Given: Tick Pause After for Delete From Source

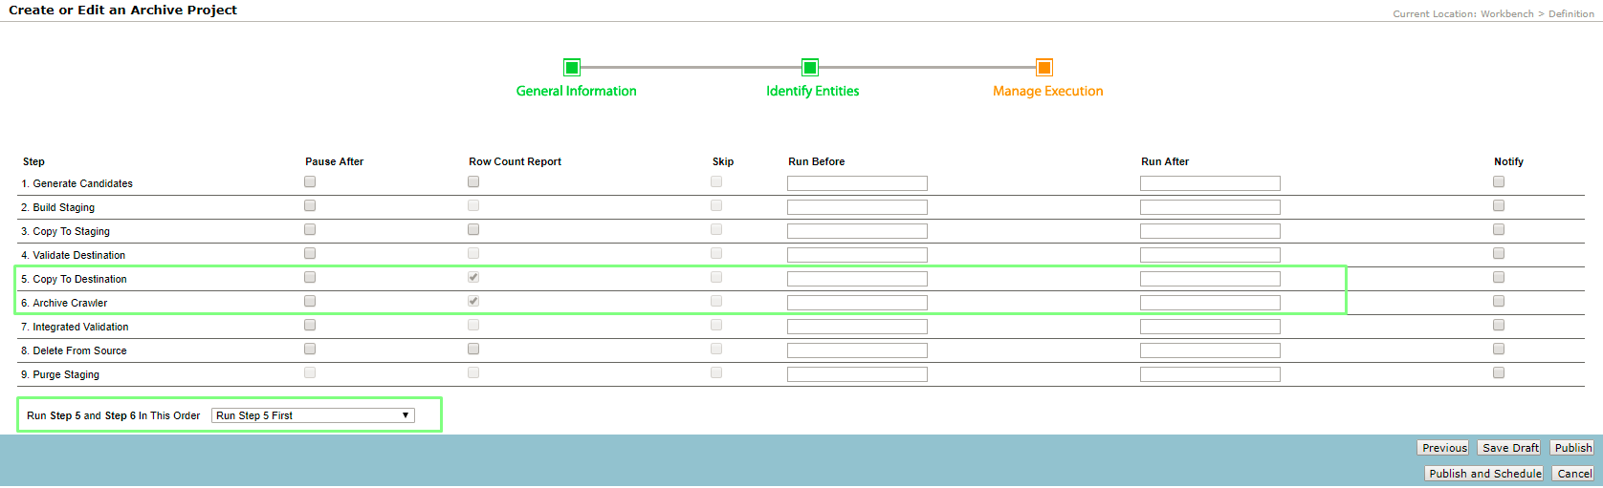Looking at the screenshot, I should (x=310, y=349).
